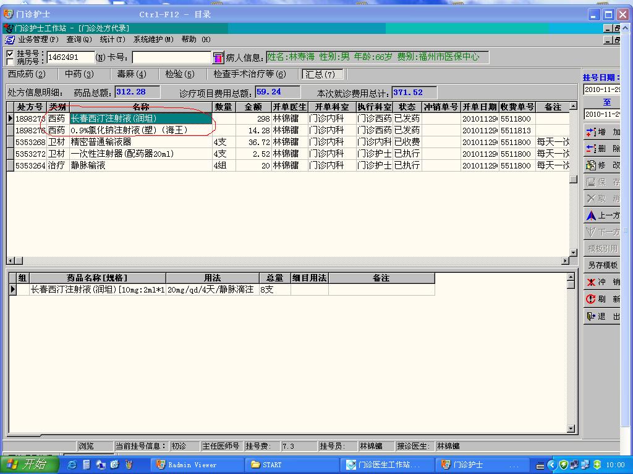The image size is (633, 474).
Task: Switch to the 中药(3) tab
Action: (80, 74)
